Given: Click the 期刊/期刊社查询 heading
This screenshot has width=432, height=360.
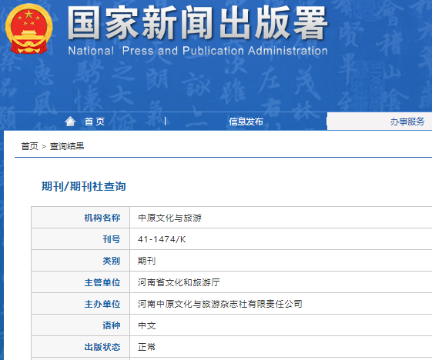Looking at the screenshot, I should pos(84,186).
